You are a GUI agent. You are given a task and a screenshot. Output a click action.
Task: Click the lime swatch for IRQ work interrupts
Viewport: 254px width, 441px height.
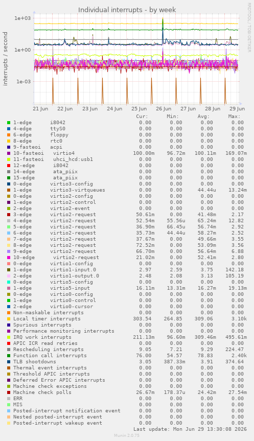click(x=9, y=337)
